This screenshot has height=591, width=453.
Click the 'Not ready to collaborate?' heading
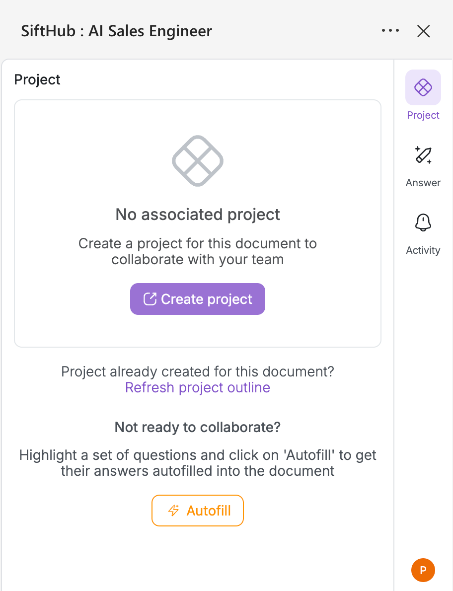click(x=198, y=427)
